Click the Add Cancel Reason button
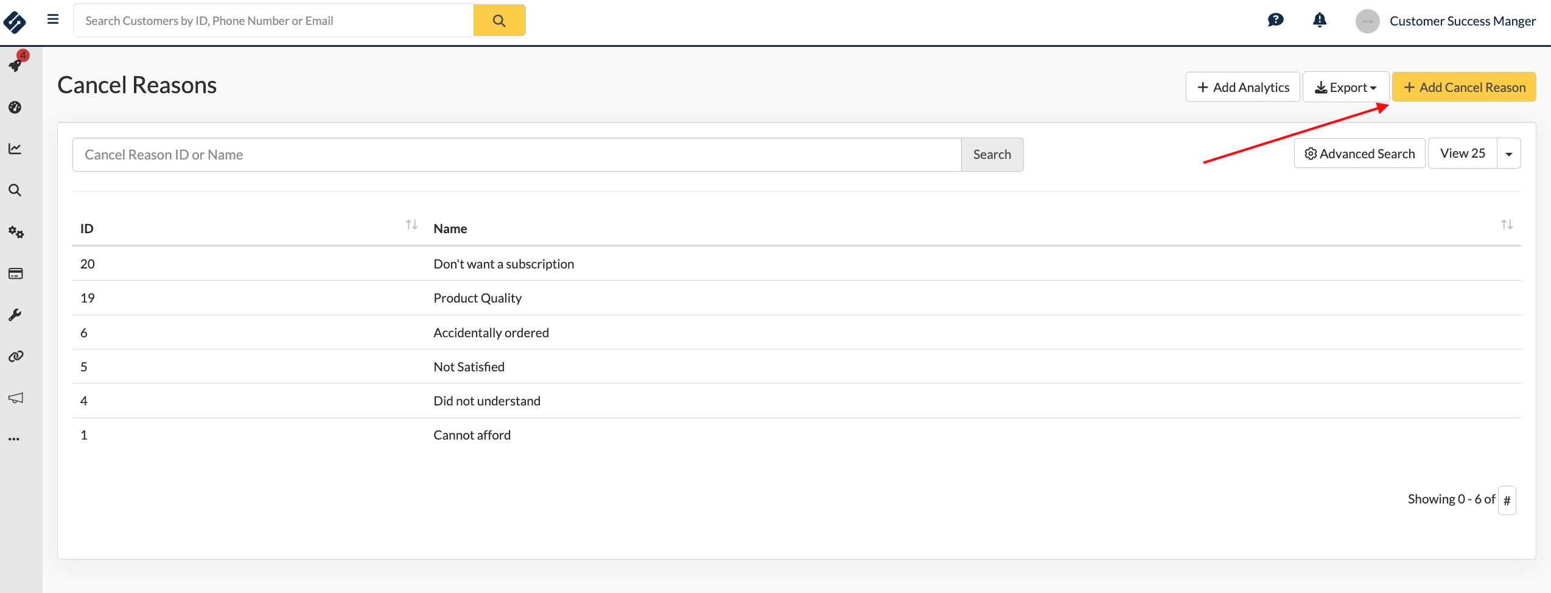Screen dimensions: 1551x593 (x=1464, y=87)
